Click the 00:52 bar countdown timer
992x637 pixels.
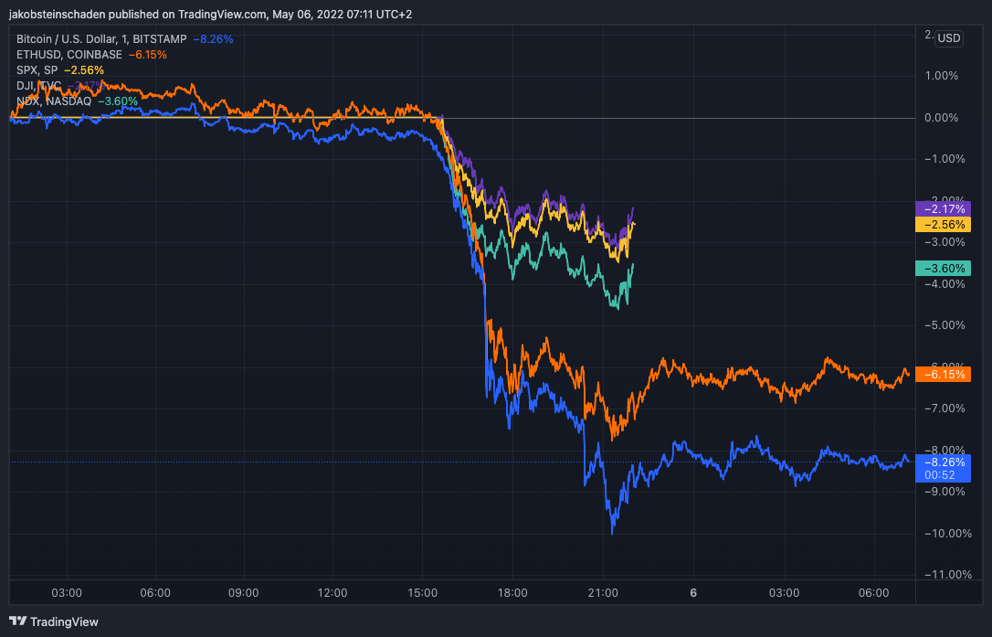coord(940,475)
